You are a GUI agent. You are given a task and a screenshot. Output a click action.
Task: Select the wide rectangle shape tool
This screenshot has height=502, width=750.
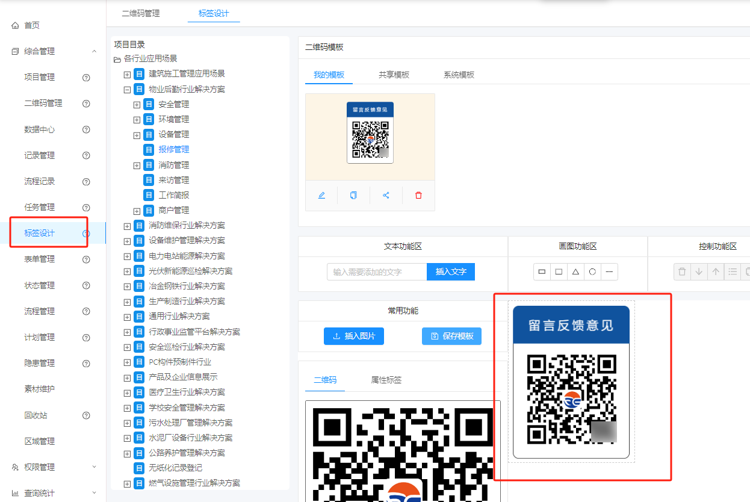pyautogui.click(x=542, y=272)
